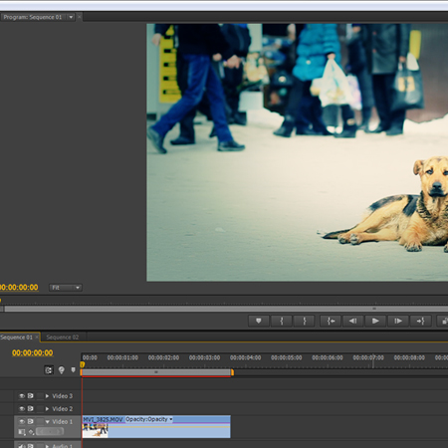The width and height of the screenshot is (448, 448).
Task: Click the Video 3 track label
Action: [62, 396]
